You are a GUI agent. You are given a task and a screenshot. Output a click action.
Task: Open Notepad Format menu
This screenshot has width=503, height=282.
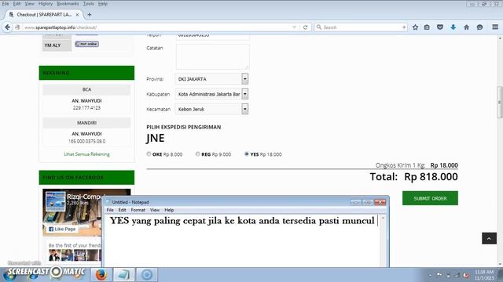tap(138, 210)
